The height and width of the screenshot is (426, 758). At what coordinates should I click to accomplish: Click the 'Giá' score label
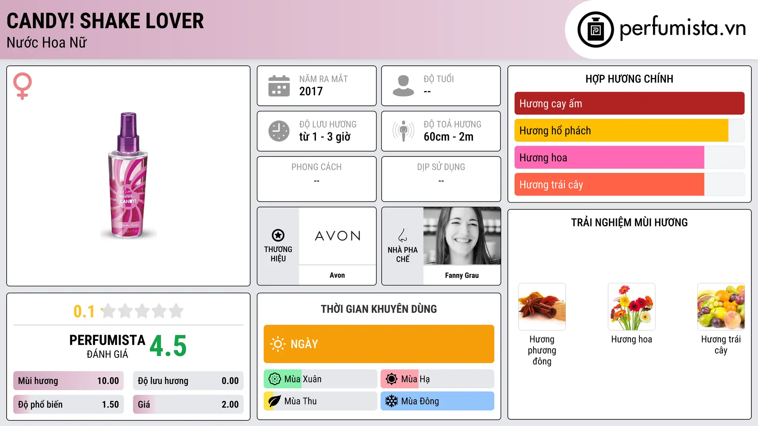point(144,405)
